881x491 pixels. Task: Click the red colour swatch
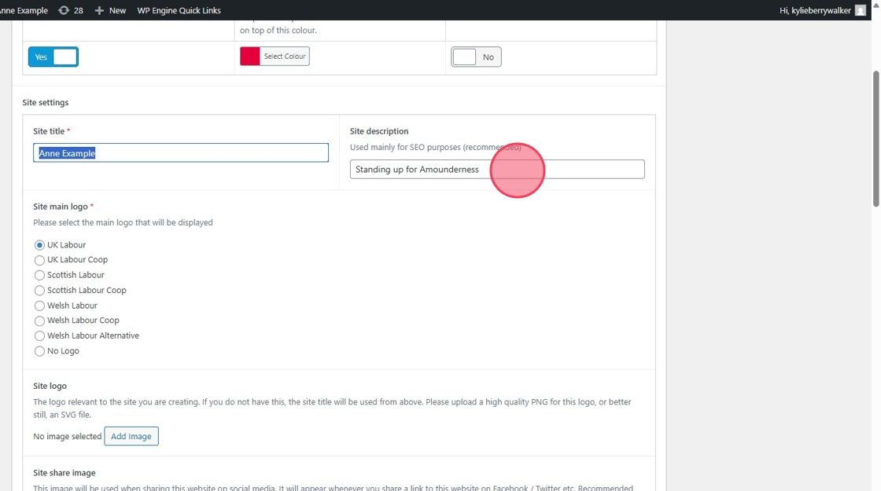[250, 56]
